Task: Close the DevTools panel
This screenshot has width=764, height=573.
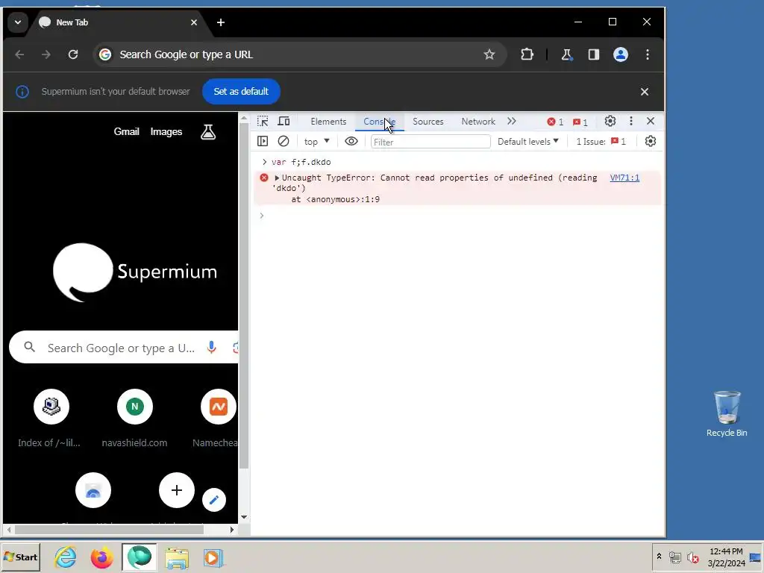Action: pos(651,121)
